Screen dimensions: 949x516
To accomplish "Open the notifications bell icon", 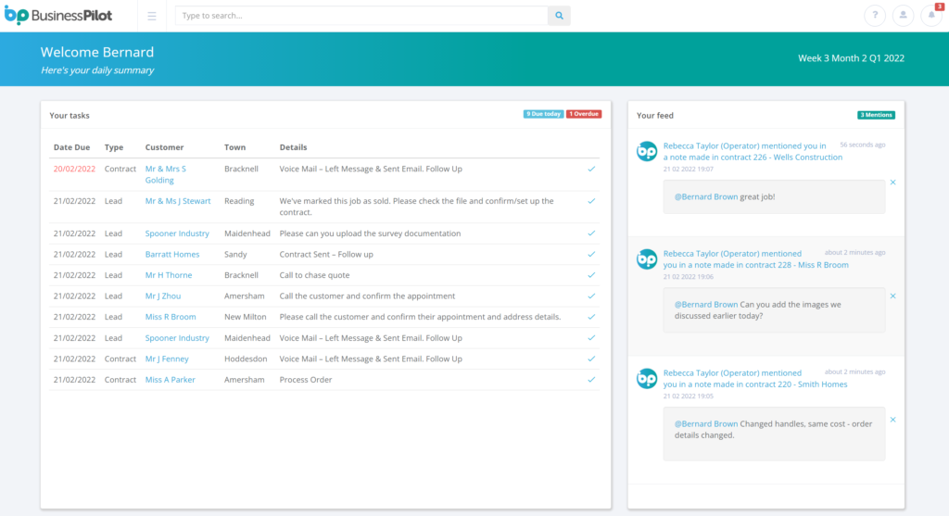I will 930,16.
